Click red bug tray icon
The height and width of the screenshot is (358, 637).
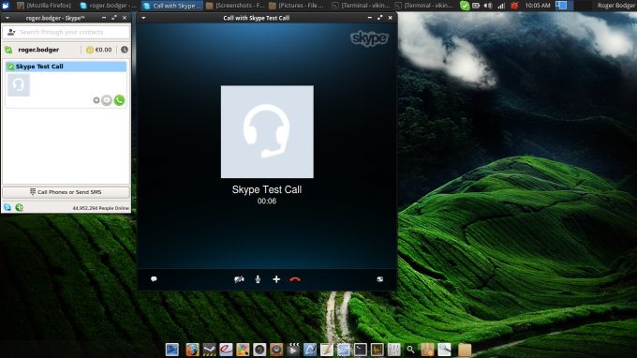click(x=514, y=6)
